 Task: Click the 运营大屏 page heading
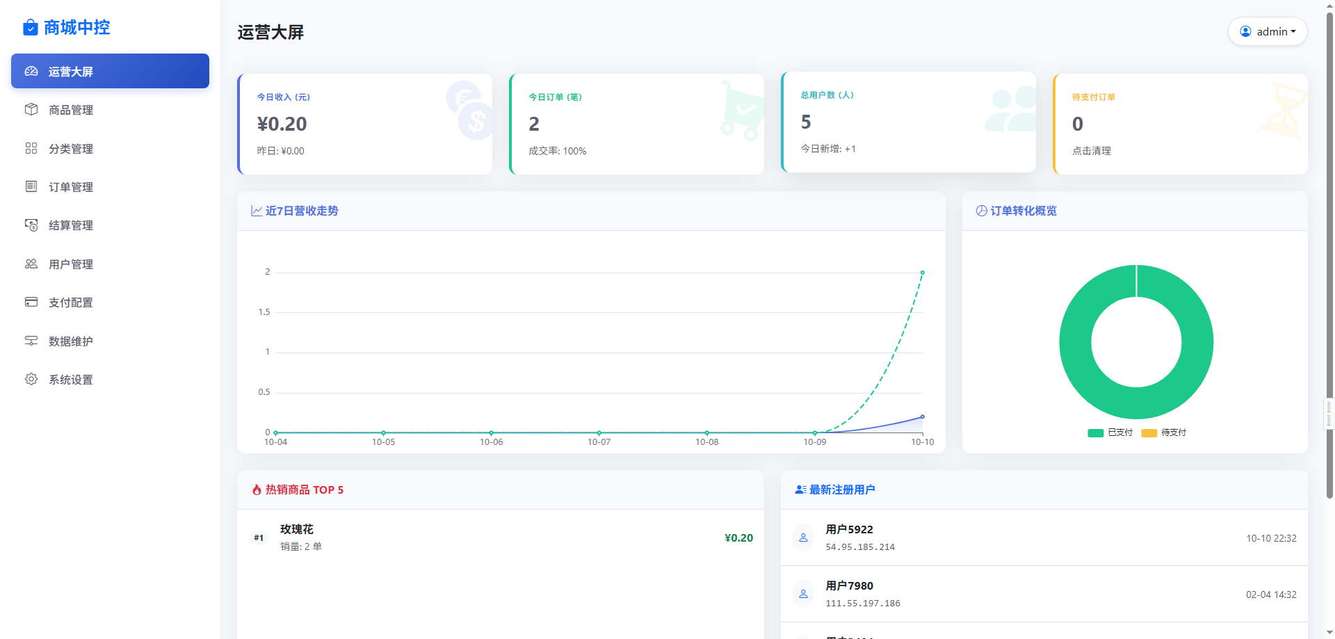270,32
